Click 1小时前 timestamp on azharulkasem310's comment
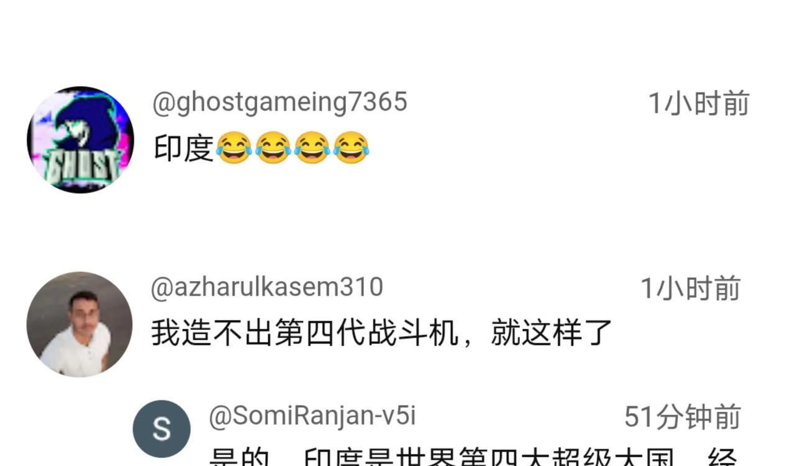The height and width of the screenshot is (466, 795). (691, 289)
